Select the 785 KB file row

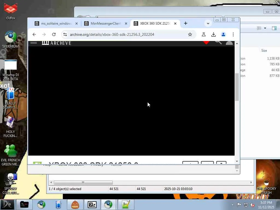coord(260,64)
